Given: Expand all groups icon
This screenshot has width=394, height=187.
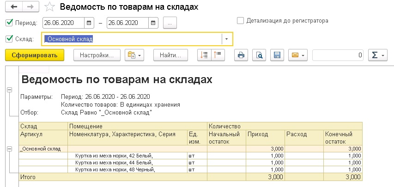Looking at the screenshot, I should (204, 55).
